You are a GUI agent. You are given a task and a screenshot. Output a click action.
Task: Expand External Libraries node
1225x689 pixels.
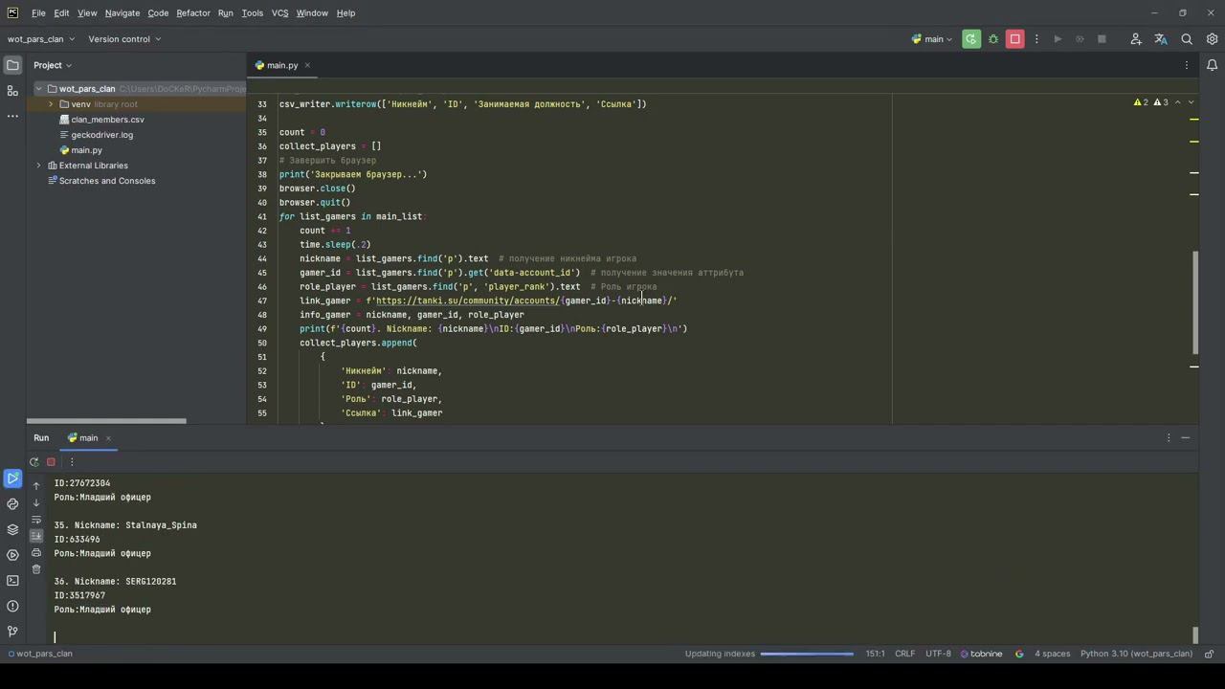coord(39,166)
